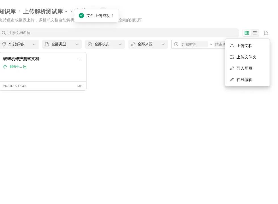Click the file icon in 全部类型
Image resolution: width=278 pixels, height=204 pixels.
47,44
